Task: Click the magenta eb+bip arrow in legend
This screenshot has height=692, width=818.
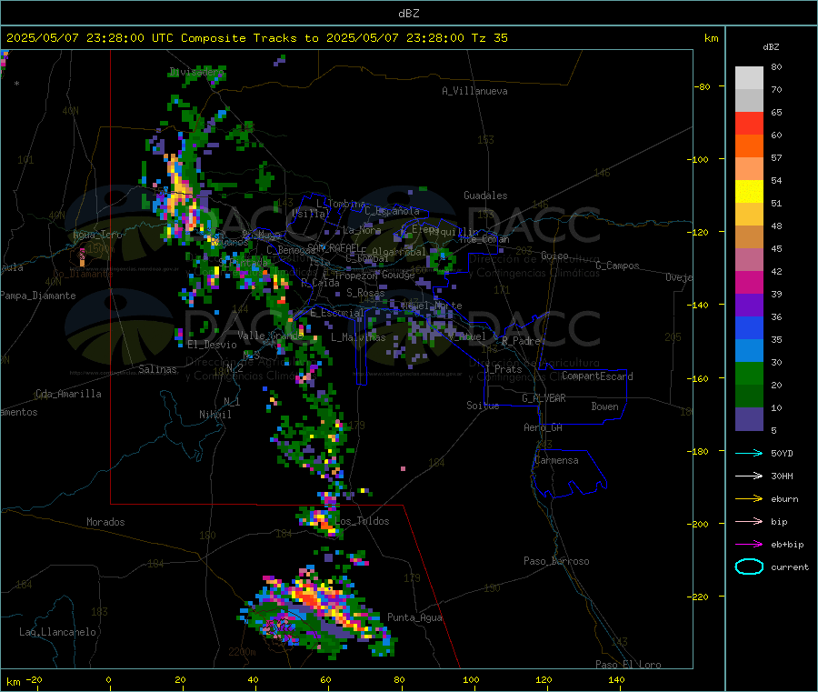Action: click(x=749, y=545)
